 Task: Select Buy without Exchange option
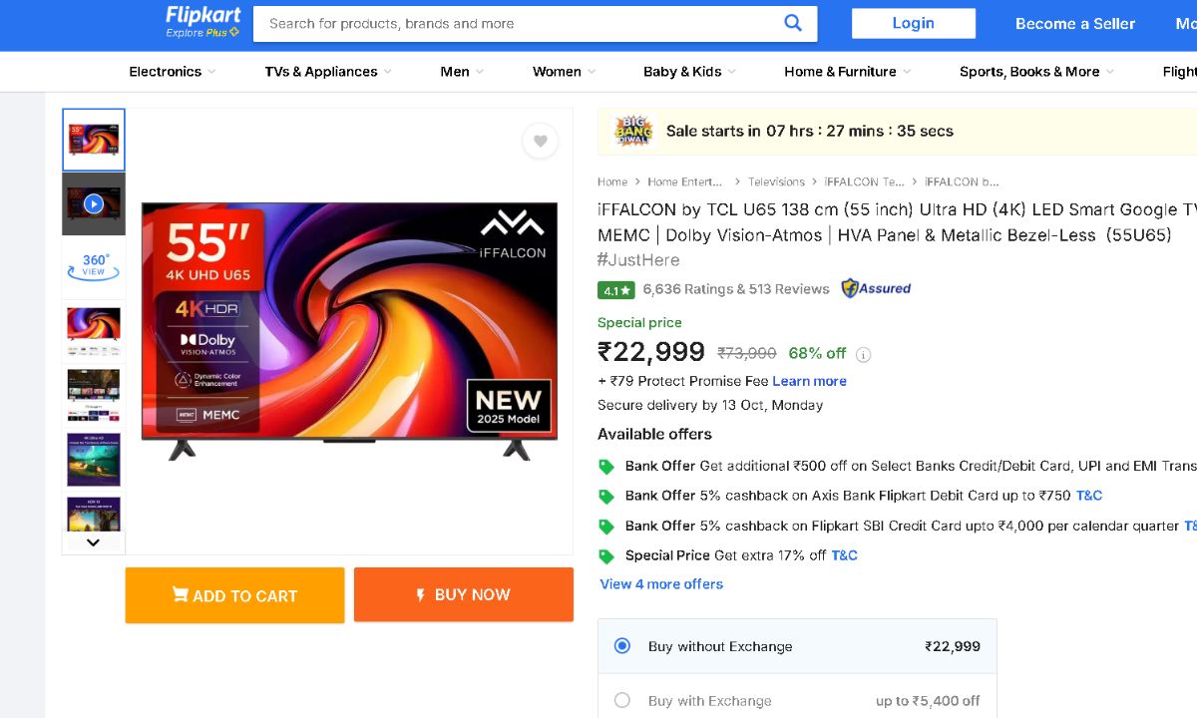pyautogui.click(x=622, y=646)
